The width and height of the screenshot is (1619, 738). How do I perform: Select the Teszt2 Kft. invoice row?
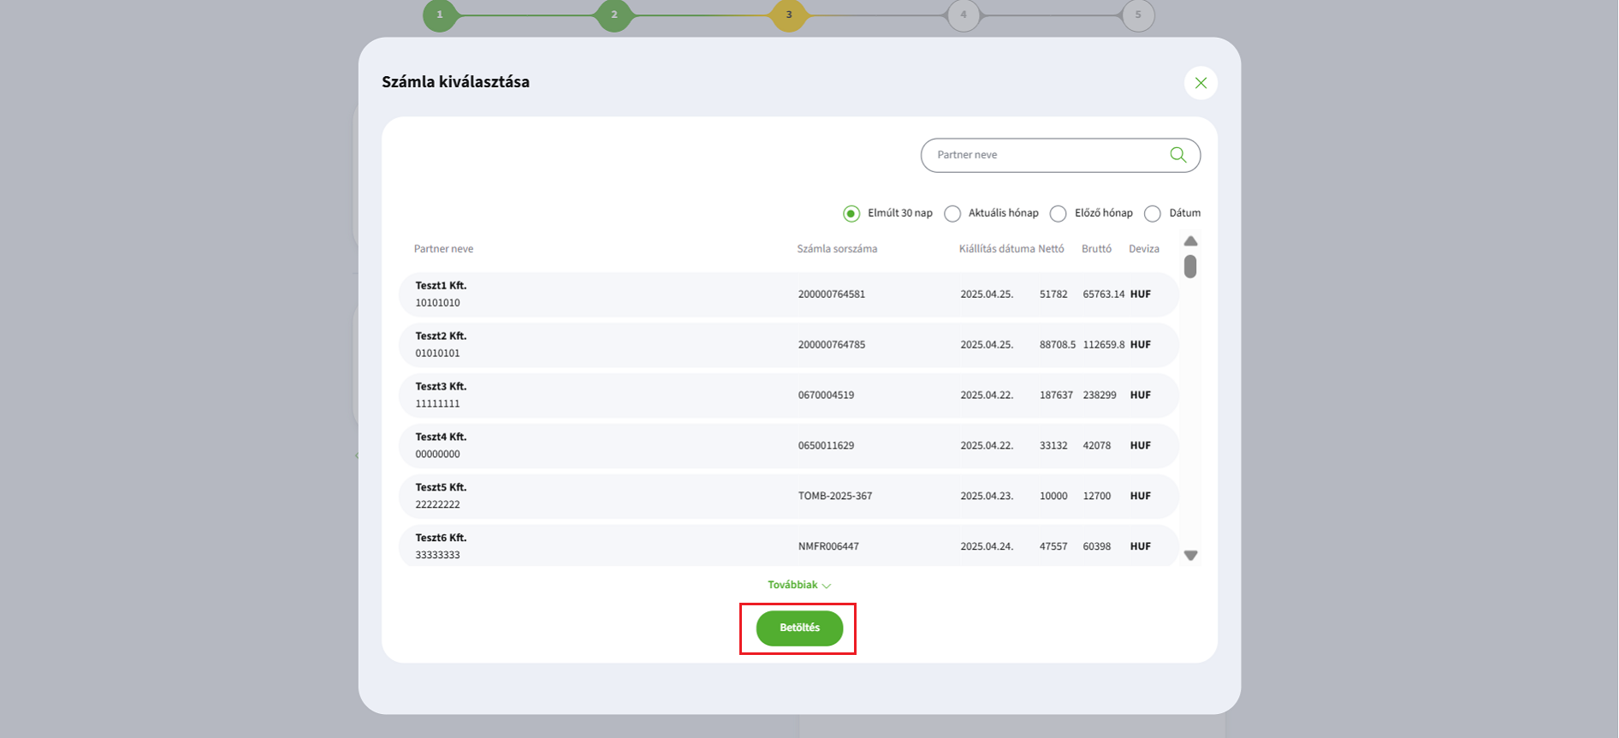pos(787,345)
